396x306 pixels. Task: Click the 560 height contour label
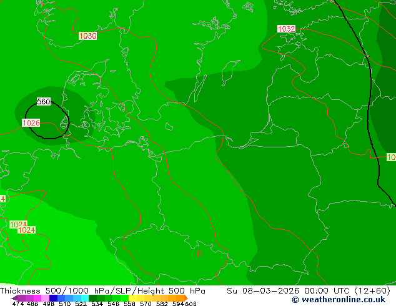pyautogui.click(x=44, y=102)
